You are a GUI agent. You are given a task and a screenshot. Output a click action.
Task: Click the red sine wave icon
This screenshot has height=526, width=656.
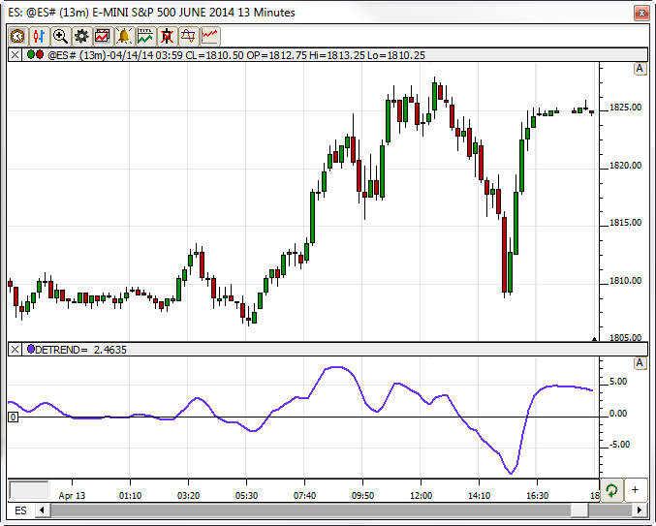(x=188, y=37)
